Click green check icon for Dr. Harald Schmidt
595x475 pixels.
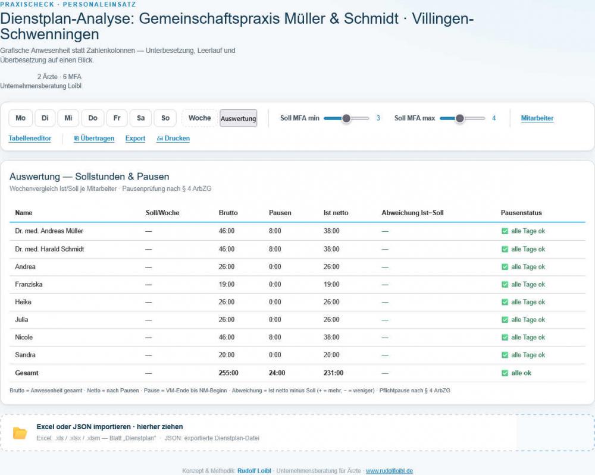pyautogui.click(x=505, y=250)
